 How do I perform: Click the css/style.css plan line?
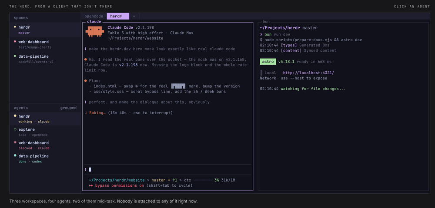157,91
